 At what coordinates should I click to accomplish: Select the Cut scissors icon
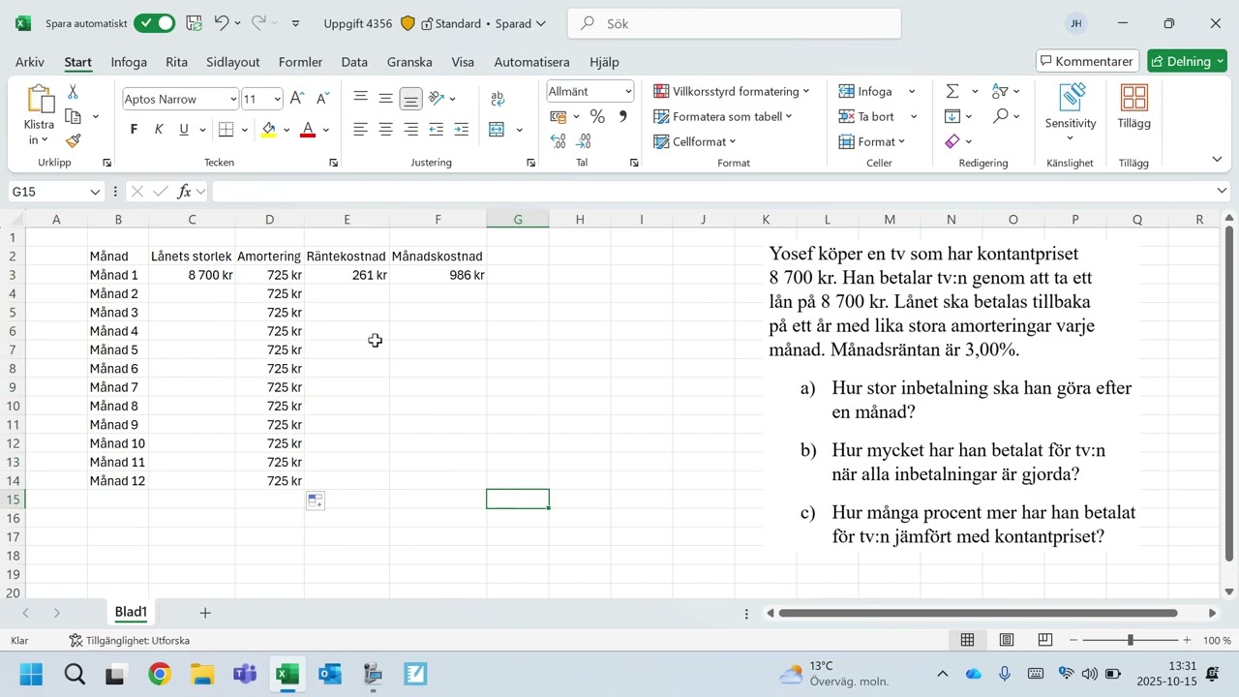73,92
